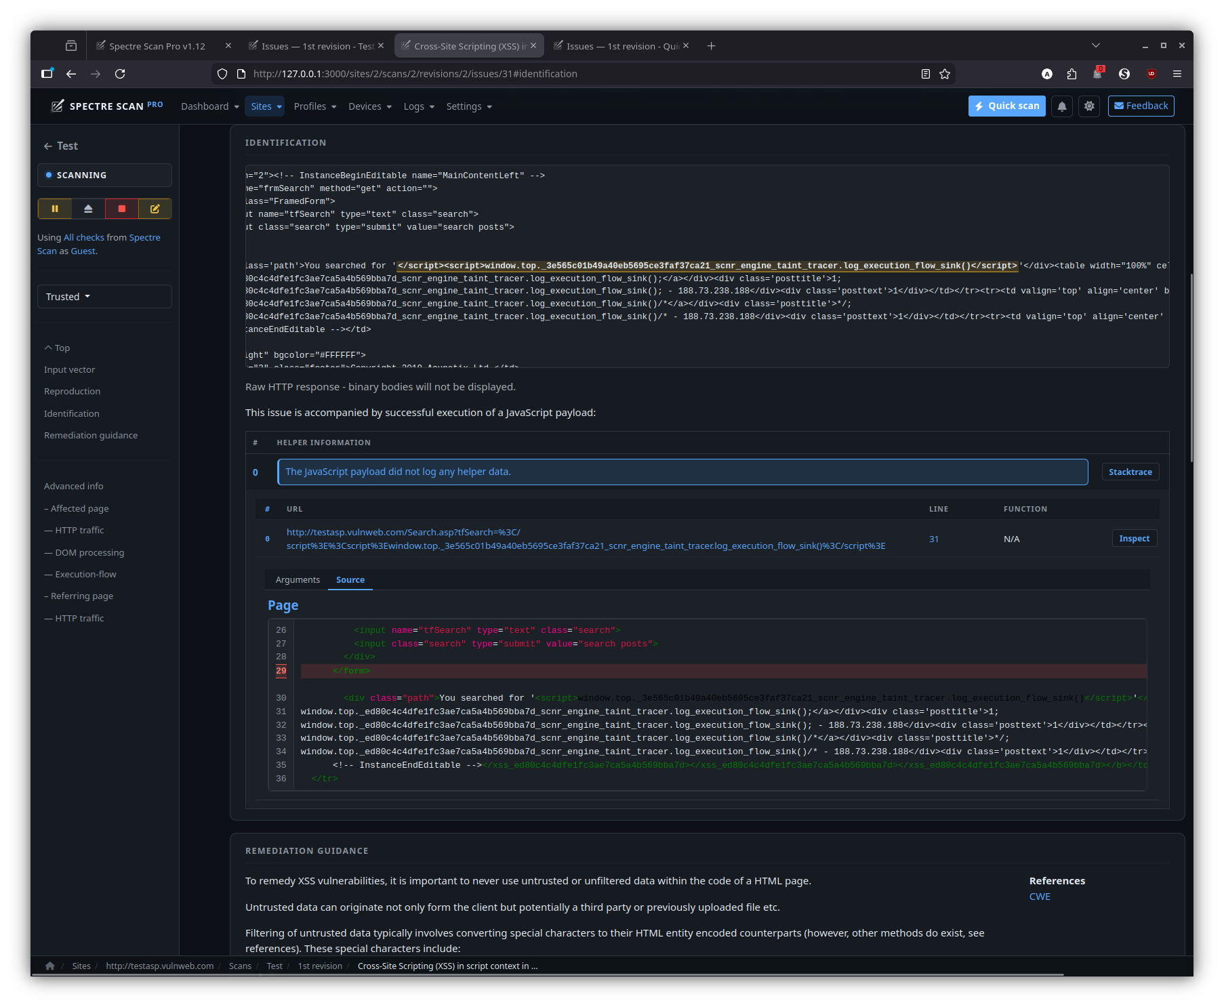The width and height of the screenshot is (1224, 1007).
Task: Click line number 31 link
Action: coord(934,539)
